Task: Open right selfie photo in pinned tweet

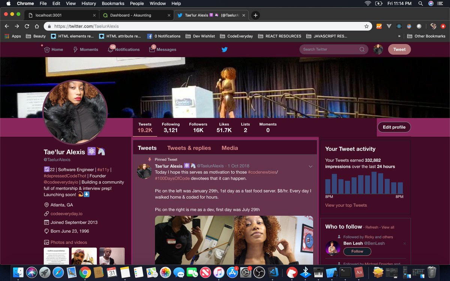Action: click(274, 240)
